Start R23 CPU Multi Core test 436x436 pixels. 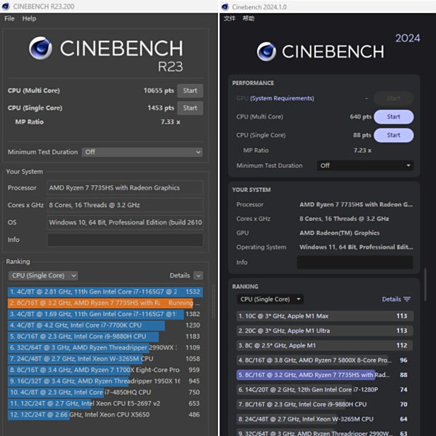click(x=190, y=91)
